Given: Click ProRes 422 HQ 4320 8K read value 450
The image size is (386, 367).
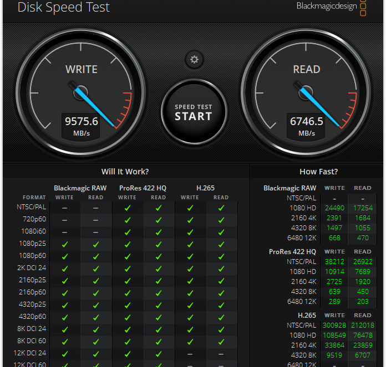Looking at the screenshot, I should (363, 292).
